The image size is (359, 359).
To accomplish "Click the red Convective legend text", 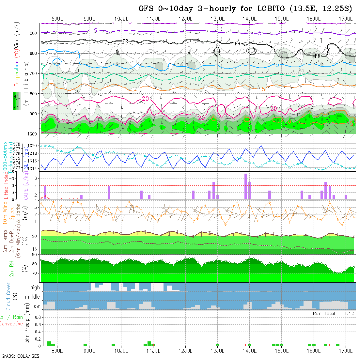I will click(11, 324).
